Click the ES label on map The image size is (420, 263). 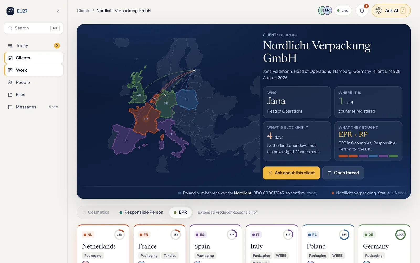tap(125, 140)
